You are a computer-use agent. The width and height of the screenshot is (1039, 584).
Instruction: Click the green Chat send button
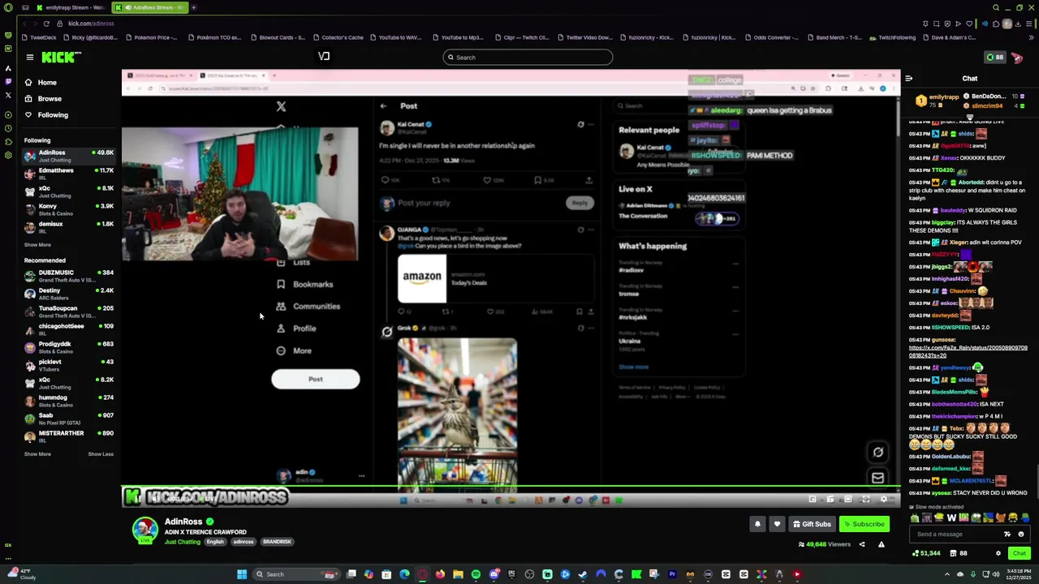(x=1019, y=553)
